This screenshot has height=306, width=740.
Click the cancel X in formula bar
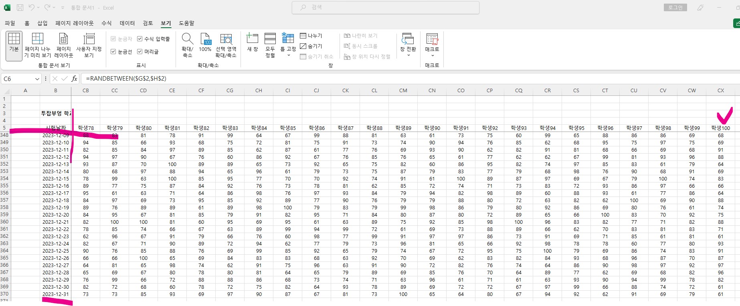(x=55, y=79)
